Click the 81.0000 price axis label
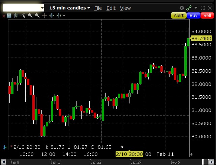Viewport: 216px width, 165px height. point(201,110)
